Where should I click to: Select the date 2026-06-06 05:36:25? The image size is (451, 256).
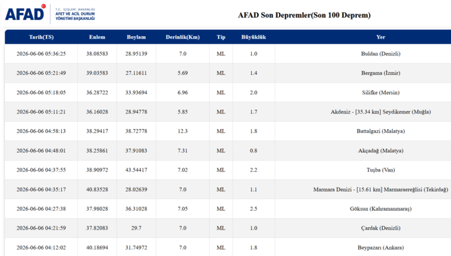pyautogui.click(x=41, y=54)
